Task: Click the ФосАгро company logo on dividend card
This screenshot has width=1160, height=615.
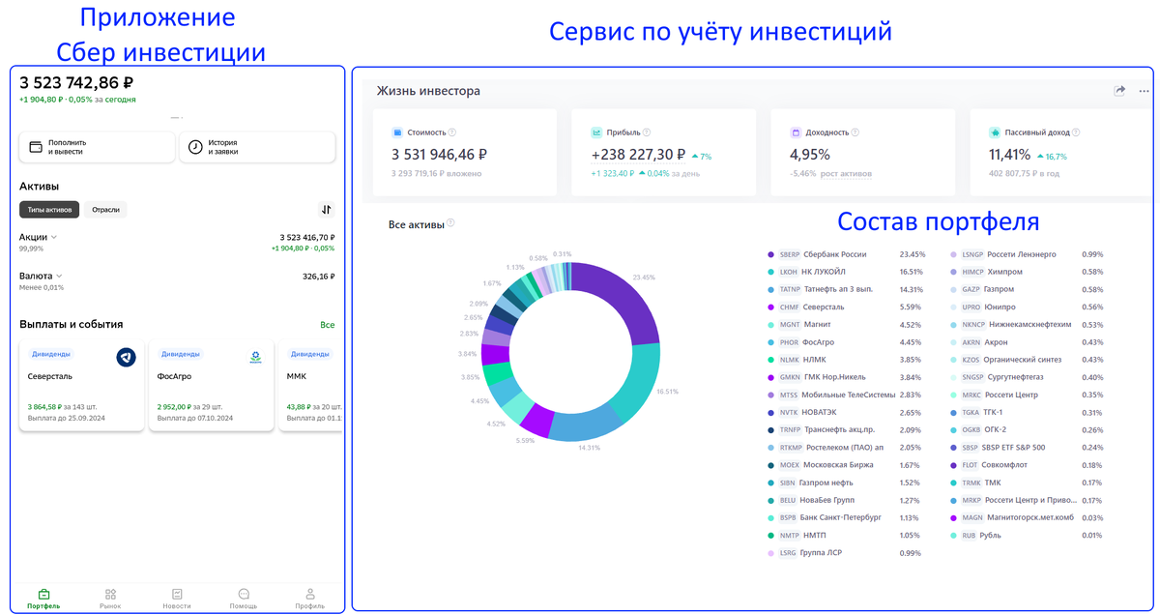Action: pyautogui.click(x=255, y=358)
